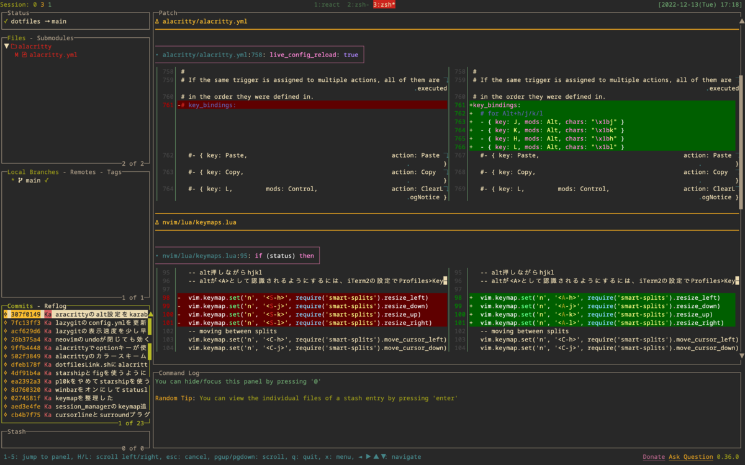Select commit 7fc13ff3 in Commits list
This screenshot has width=745, height=465.
(76, 323)
